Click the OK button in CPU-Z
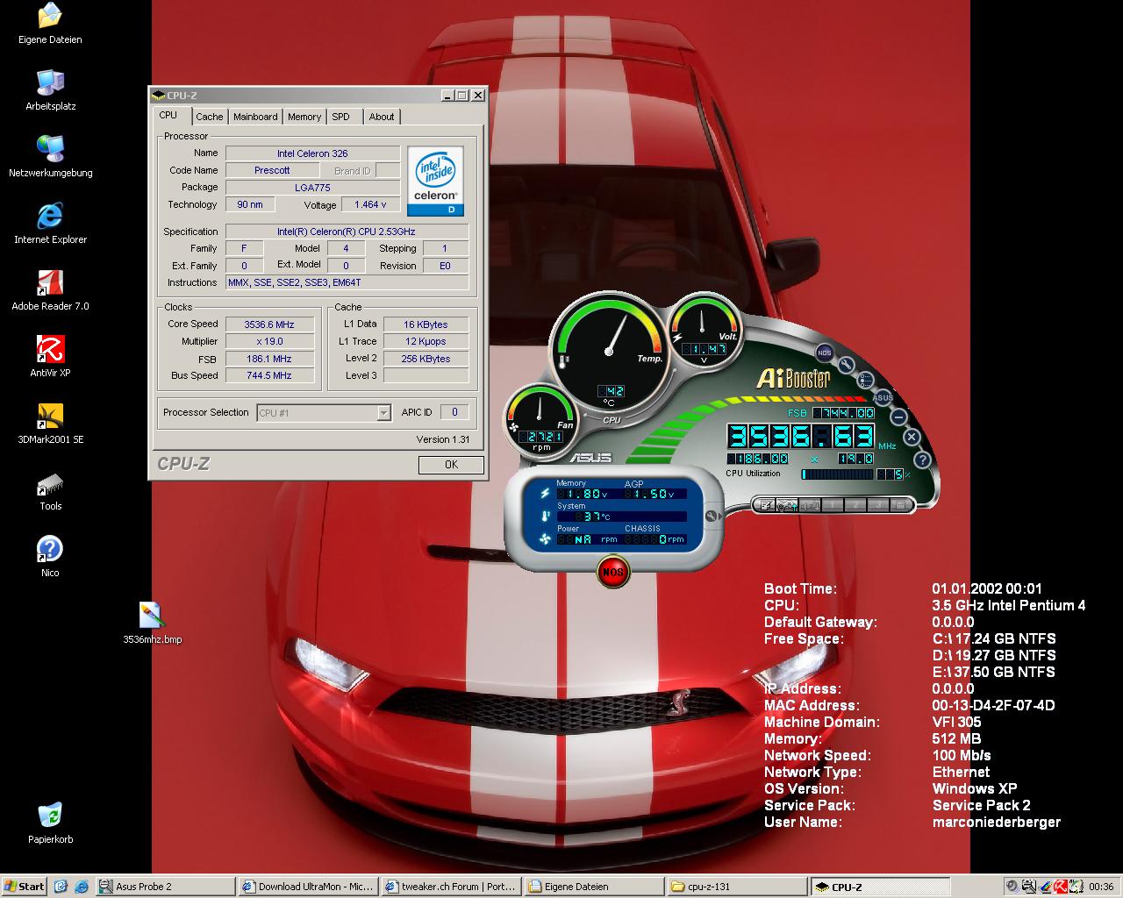 451,465
